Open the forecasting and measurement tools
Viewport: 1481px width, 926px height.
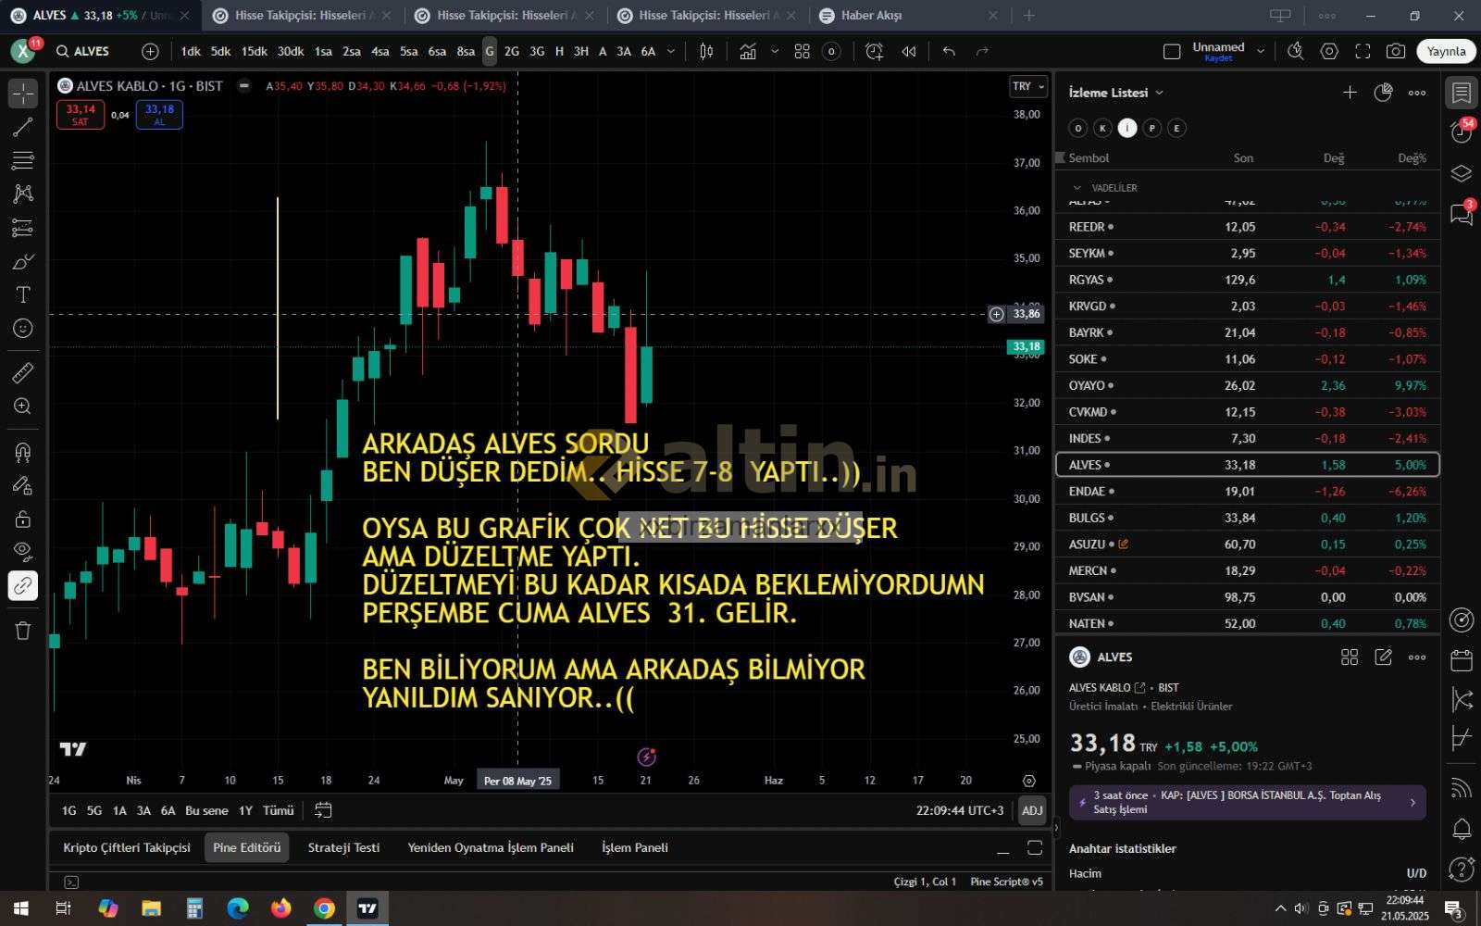tap(23, 228)
